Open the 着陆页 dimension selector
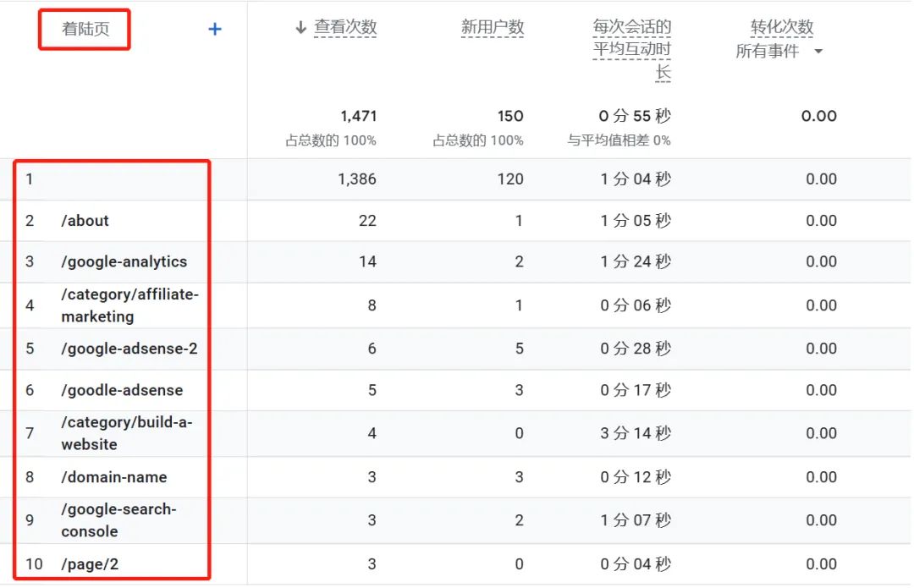This screenshot has height=588, width=914. [x=85, y=30]
